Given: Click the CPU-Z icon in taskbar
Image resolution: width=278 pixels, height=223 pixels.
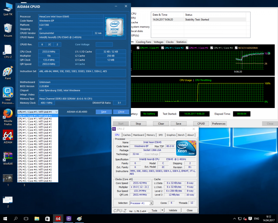Looking at the screenshot, I should tap(69, 218).
